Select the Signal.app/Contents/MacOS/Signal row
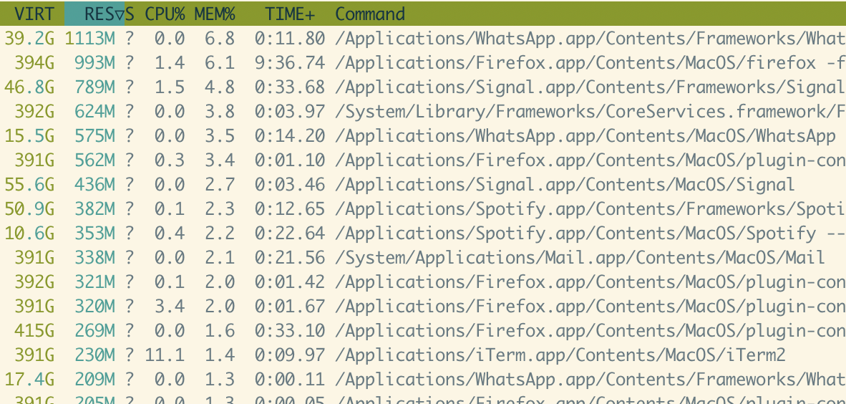 [423, 184]
